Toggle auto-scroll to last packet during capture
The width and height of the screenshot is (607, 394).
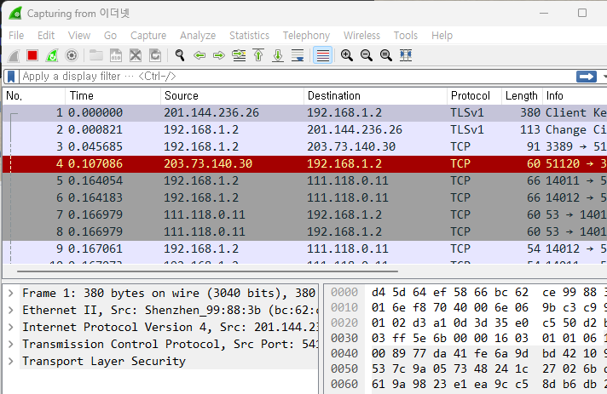tap(298, 55)
